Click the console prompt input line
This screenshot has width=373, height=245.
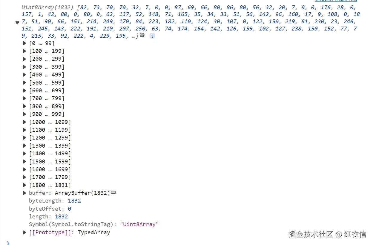(x=179, y=243)
